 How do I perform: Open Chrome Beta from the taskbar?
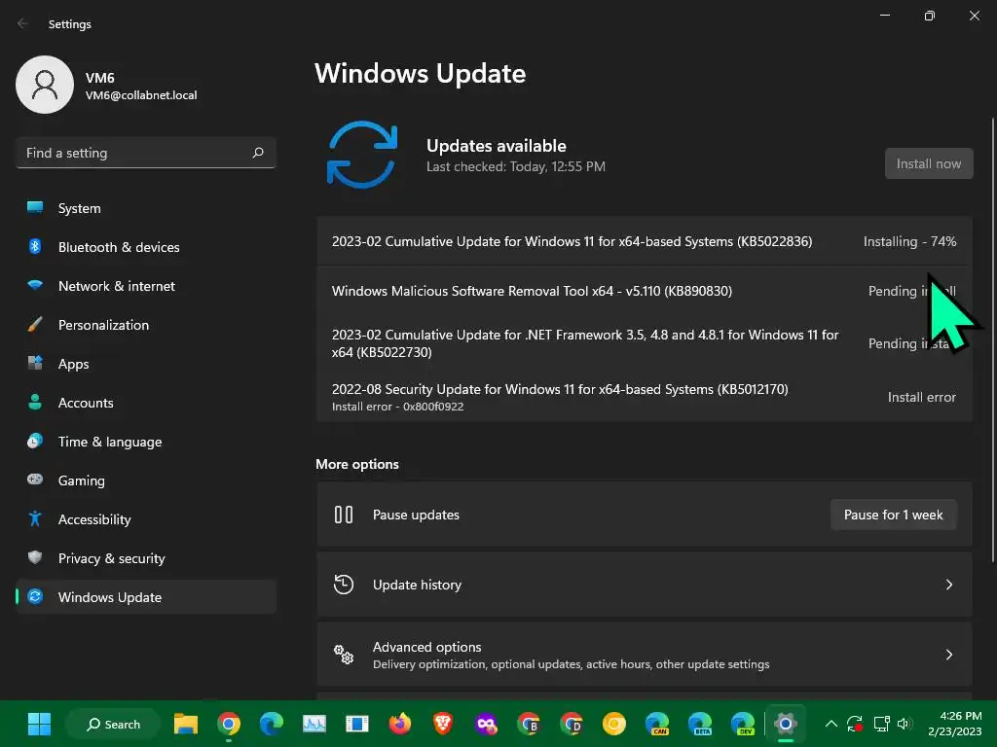pyautogui.click(x=529, y=724)
